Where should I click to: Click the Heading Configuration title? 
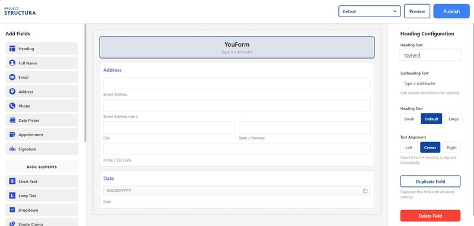[x=427, y=34]
